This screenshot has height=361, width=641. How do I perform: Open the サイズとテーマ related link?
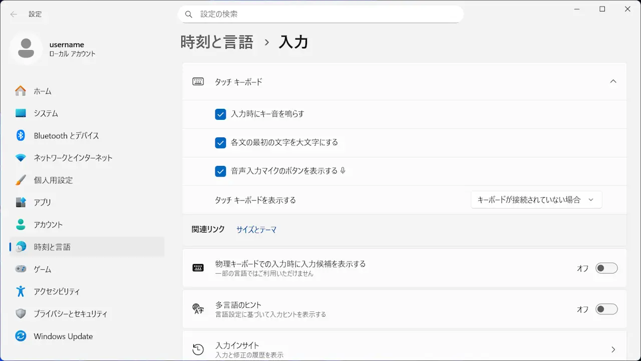click(x=256, y=230)
